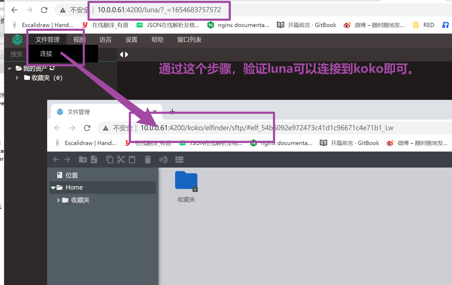
Task: Refresh the 我的资产 asset tree
Action: (52, 68)
